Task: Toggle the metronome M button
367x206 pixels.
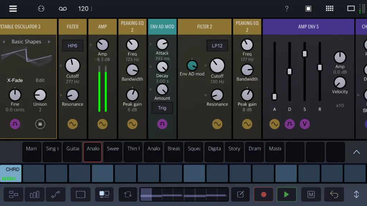Action: 311,194
